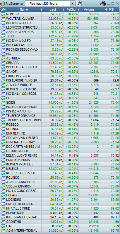Select ING FAR EAST FD name
Image resolution: width=120 pixels, height=234 pixels.
tap(19, 45)
